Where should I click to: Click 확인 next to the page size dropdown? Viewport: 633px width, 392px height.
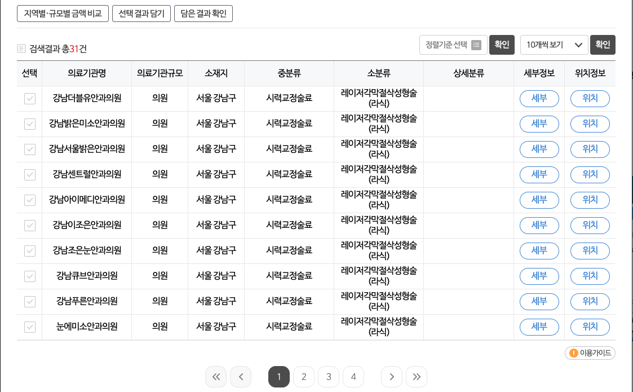(603, 45)
